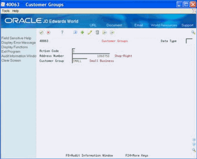Open the Tools menu
The image size is (197, 159).
point(6,11)
